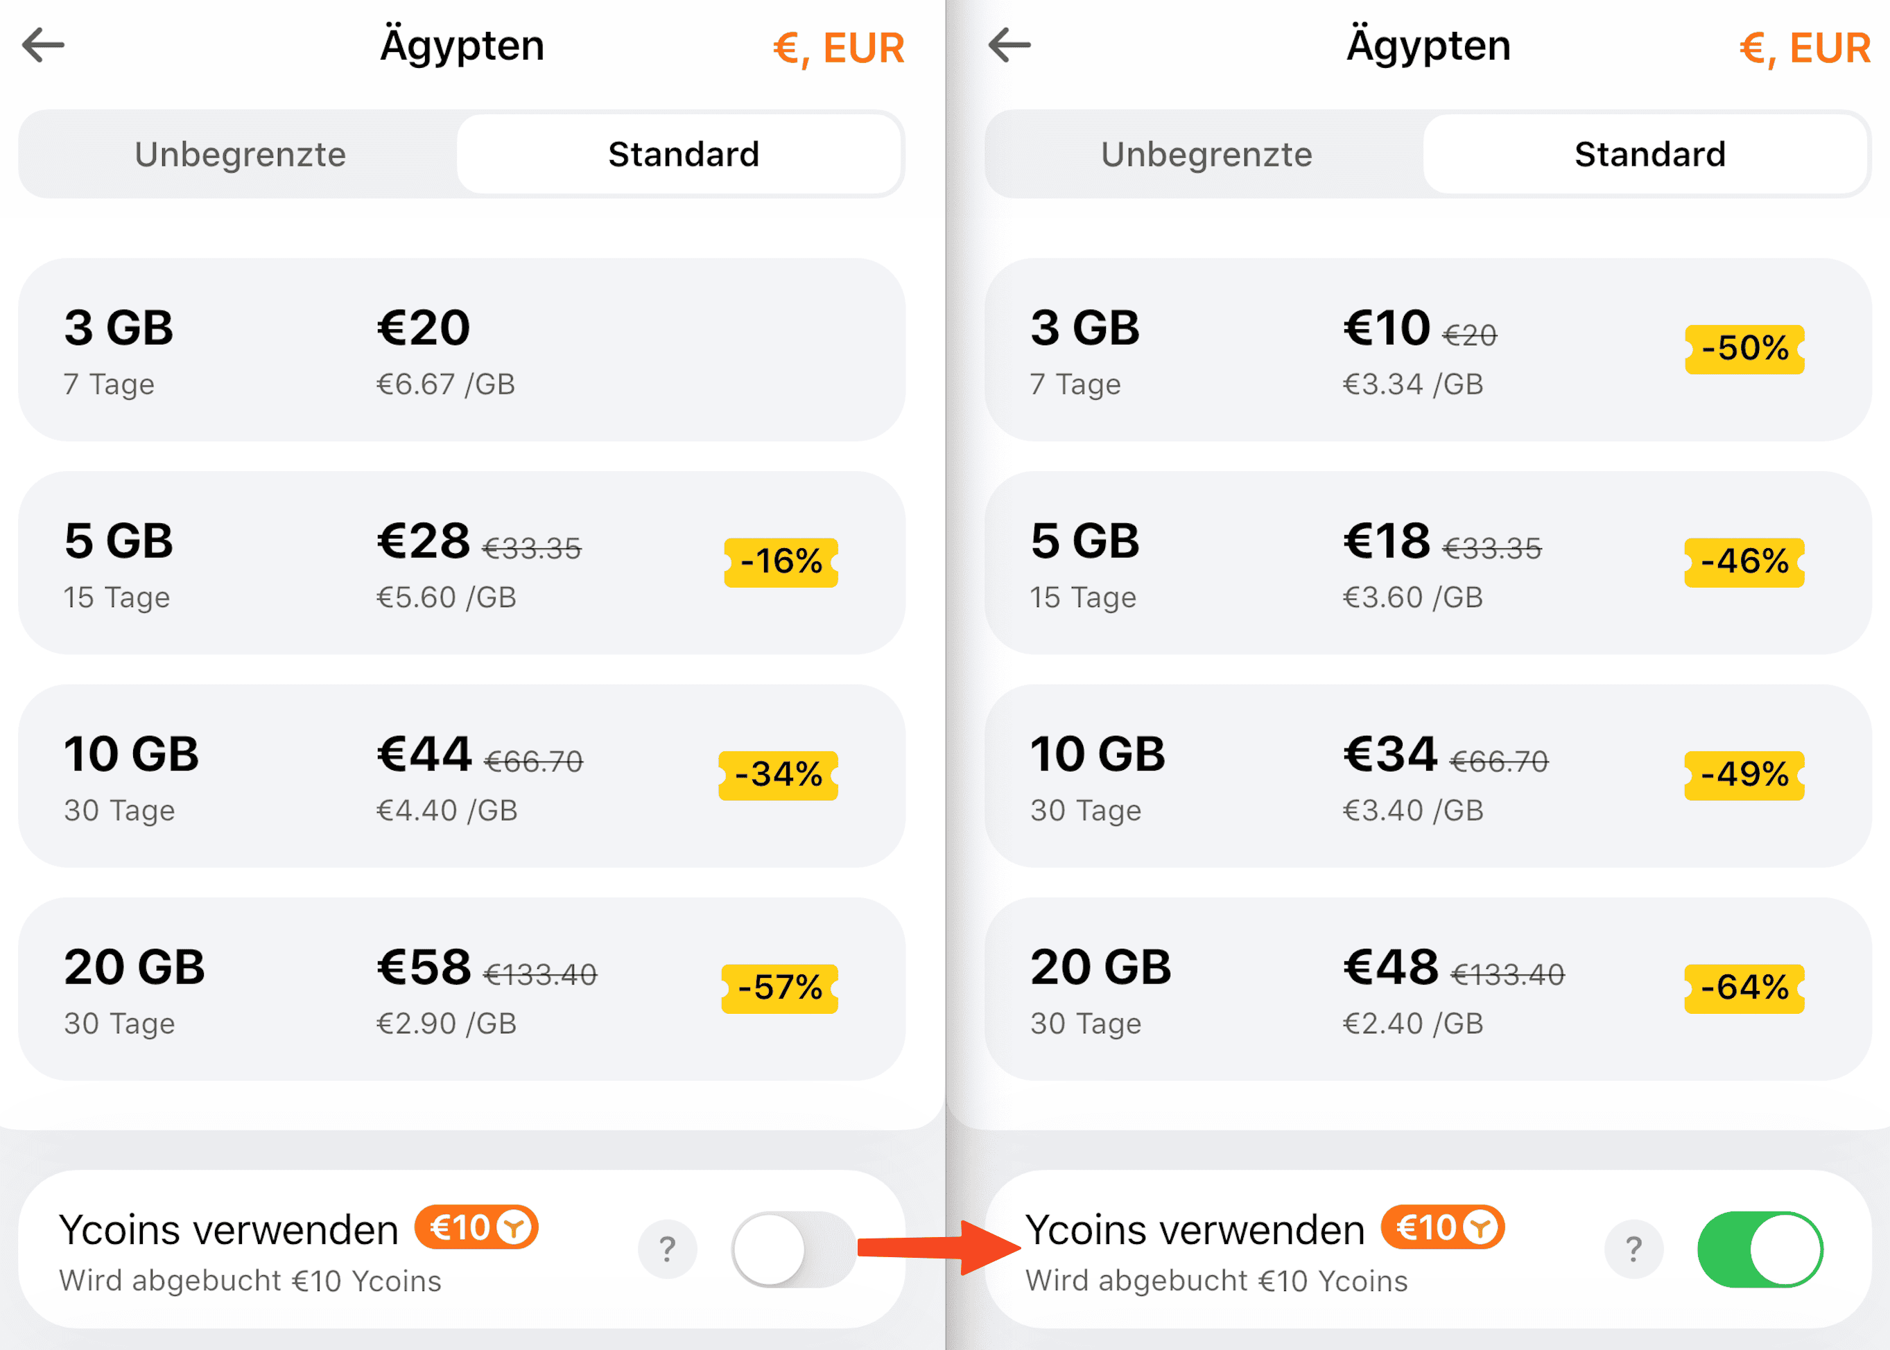This screenshot has width=1890, height=1350.
Task: Open Ycoins help question mark on right screen
Action: point(1633,1249)
